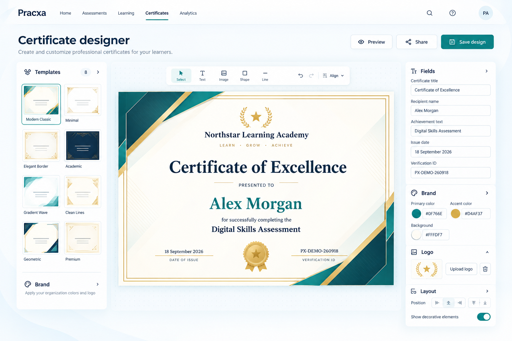This screenshot has width=512, height=341.
Task: Click the uploaded logo thumbnail
Action: [x=427, y=269]
